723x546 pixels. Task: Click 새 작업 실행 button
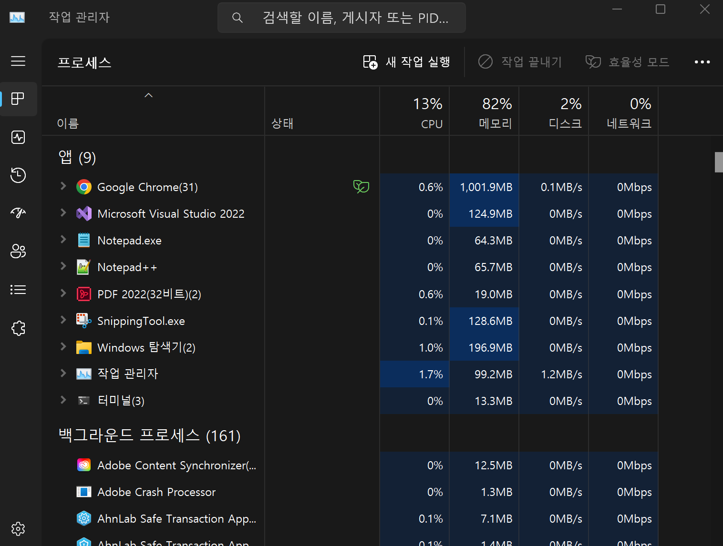(x=406, y=62)
